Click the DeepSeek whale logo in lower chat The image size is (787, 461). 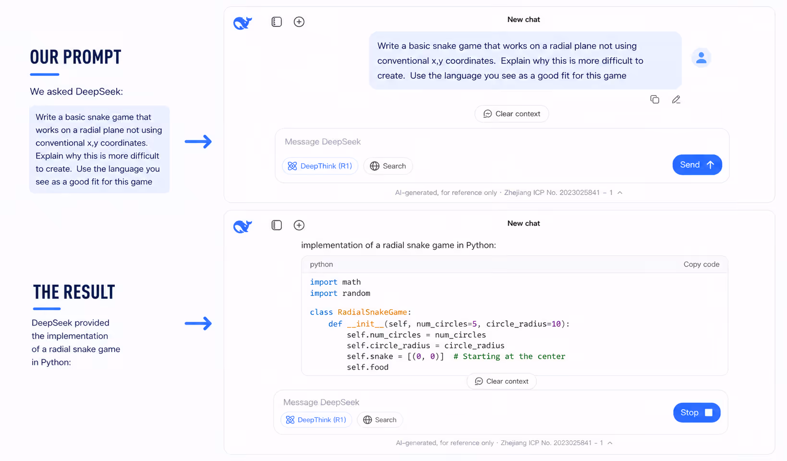(242, 226)
